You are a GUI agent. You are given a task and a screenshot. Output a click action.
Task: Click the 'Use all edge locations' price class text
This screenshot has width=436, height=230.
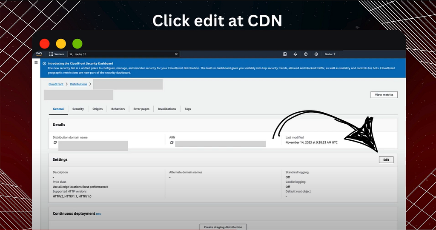(x=80, y=187)
